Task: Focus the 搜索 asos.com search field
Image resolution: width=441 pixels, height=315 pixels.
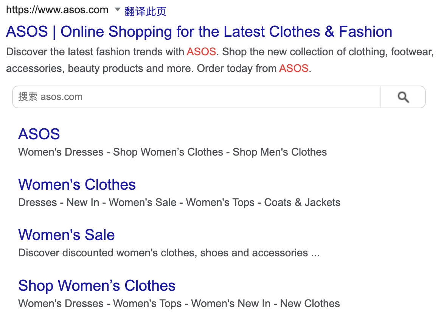Action: pyautogui.click(x=197, y=97)
